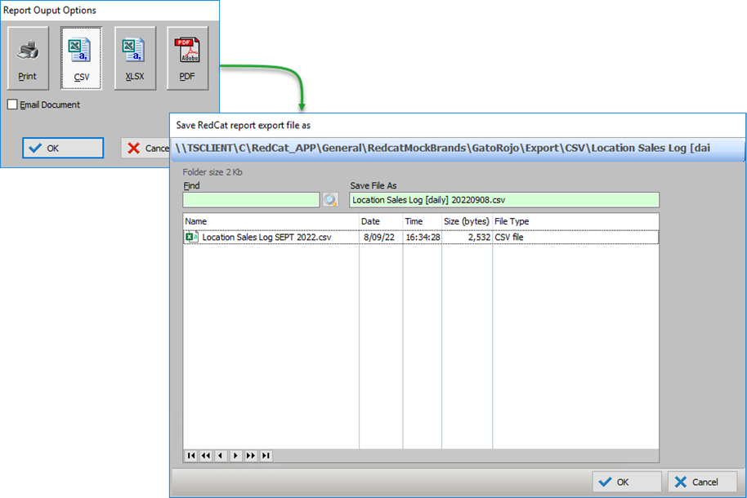Click the 8/09/22 date cell

coord(379,237)
